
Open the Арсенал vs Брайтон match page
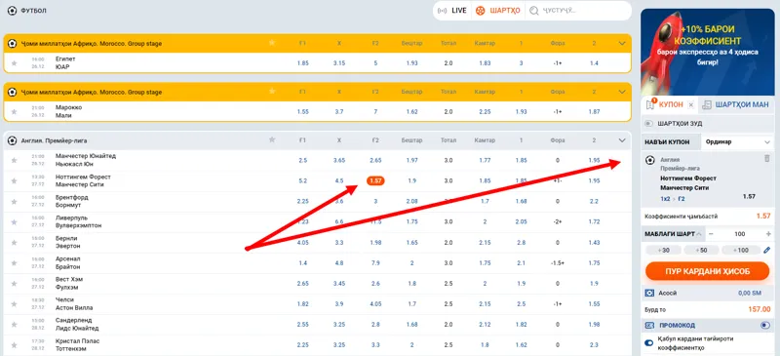coord(68,263)
